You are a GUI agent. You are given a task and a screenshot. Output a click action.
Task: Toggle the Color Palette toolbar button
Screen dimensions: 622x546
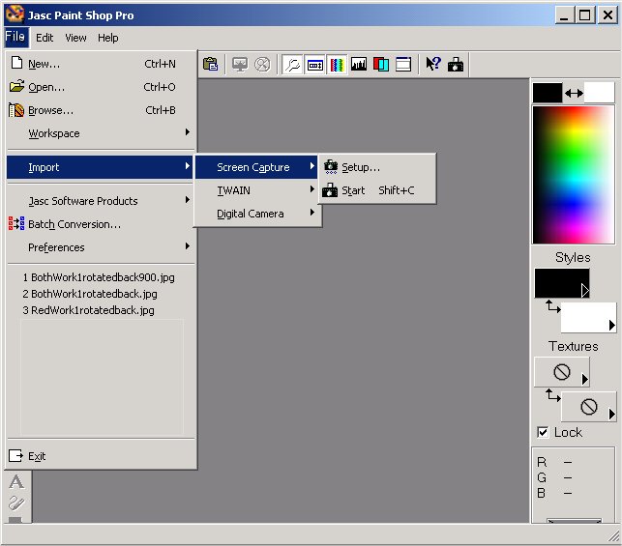(x=337, y=65)
